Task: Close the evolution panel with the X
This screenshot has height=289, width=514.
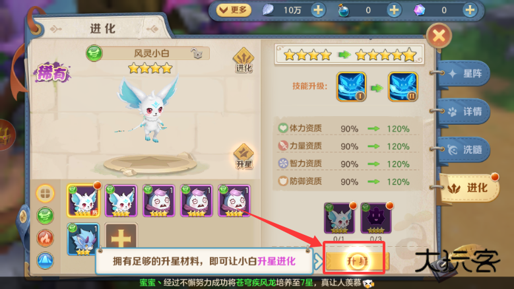Action: click(x=439, y=36)
